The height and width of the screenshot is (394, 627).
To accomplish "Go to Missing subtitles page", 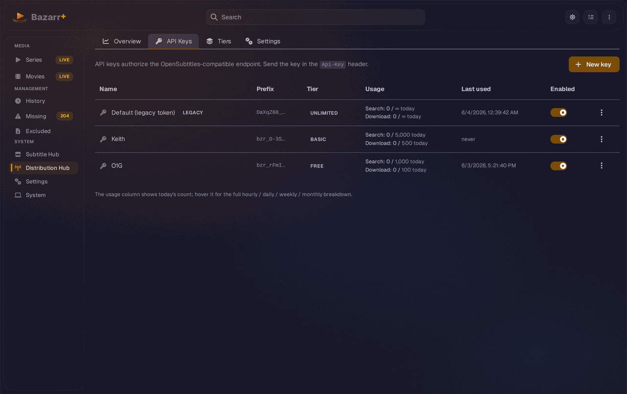I will [x=44, y=116].
